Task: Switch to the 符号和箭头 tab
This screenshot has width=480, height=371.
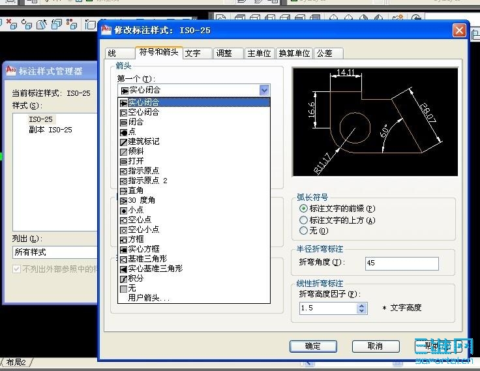Action: pyautogui.click(x=159, y=52)
